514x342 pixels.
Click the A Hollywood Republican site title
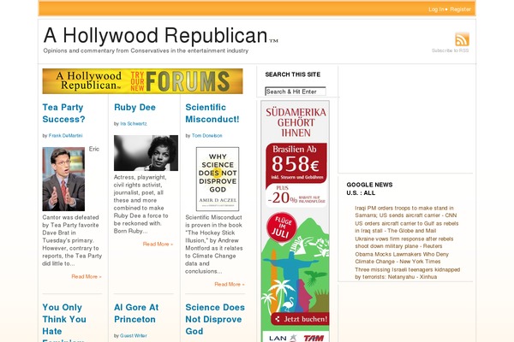(x=155, y=35)
